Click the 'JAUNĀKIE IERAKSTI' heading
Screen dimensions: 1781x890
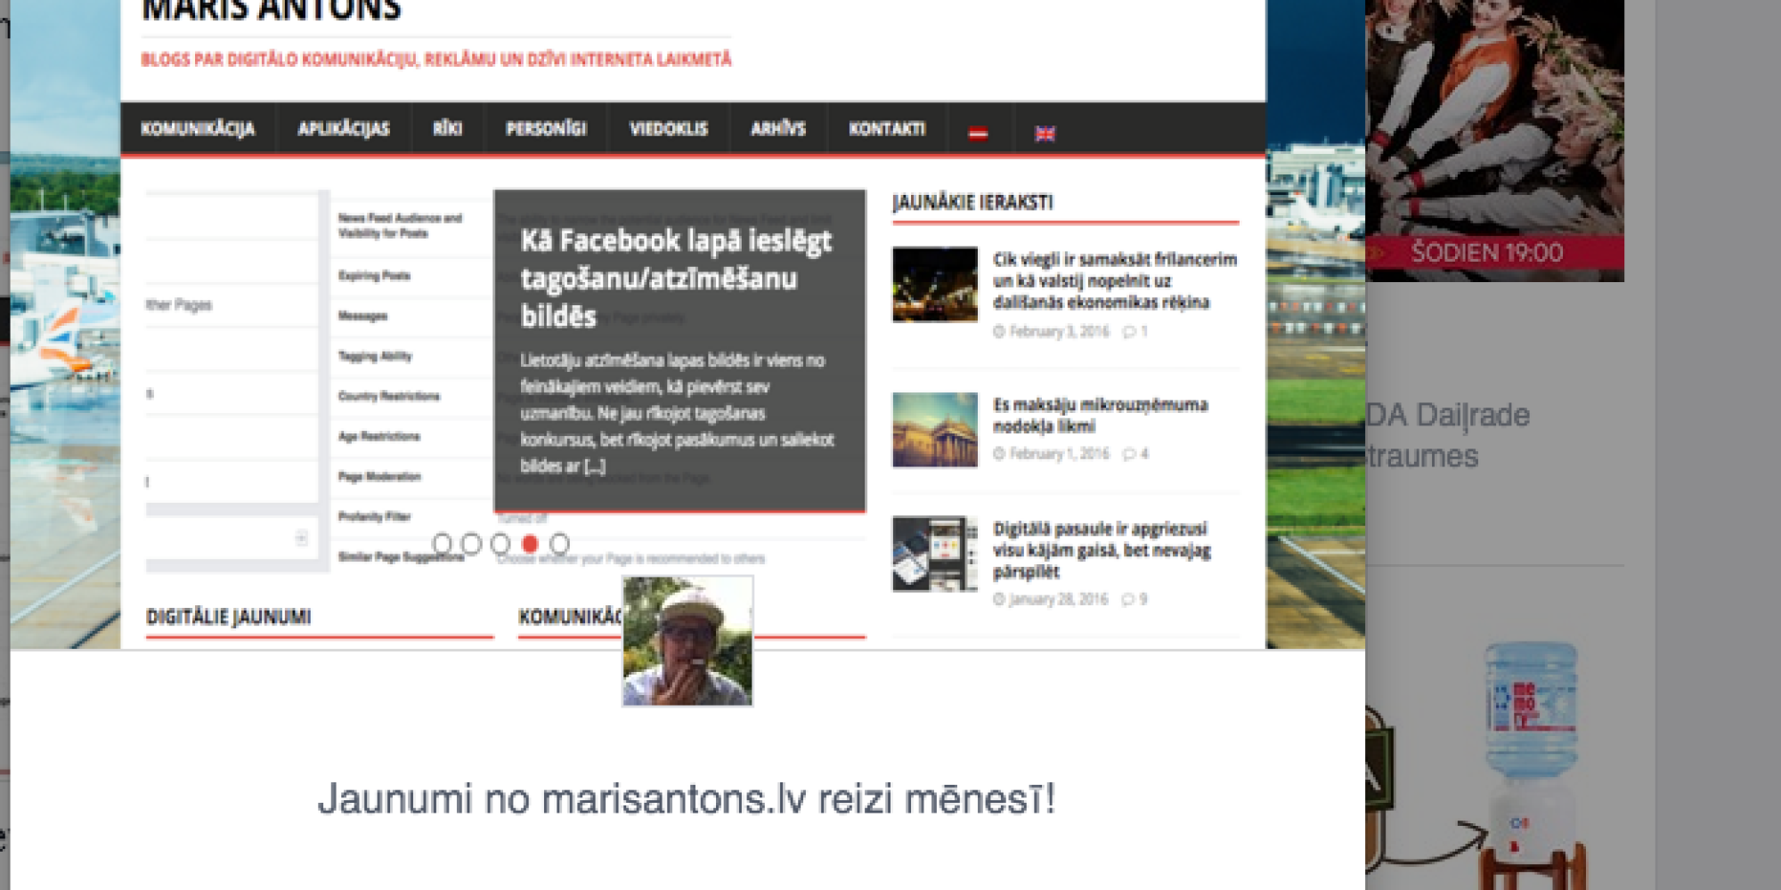tap(972, 203)
